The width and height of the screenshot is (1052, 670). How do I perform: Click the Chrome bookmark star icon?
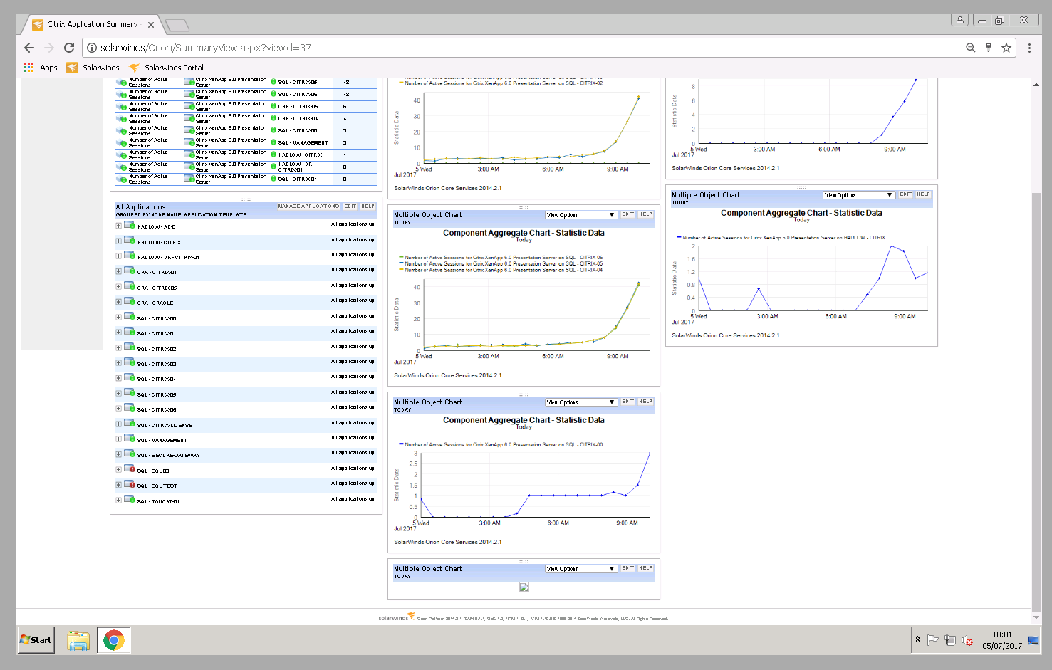[1006, 48]
